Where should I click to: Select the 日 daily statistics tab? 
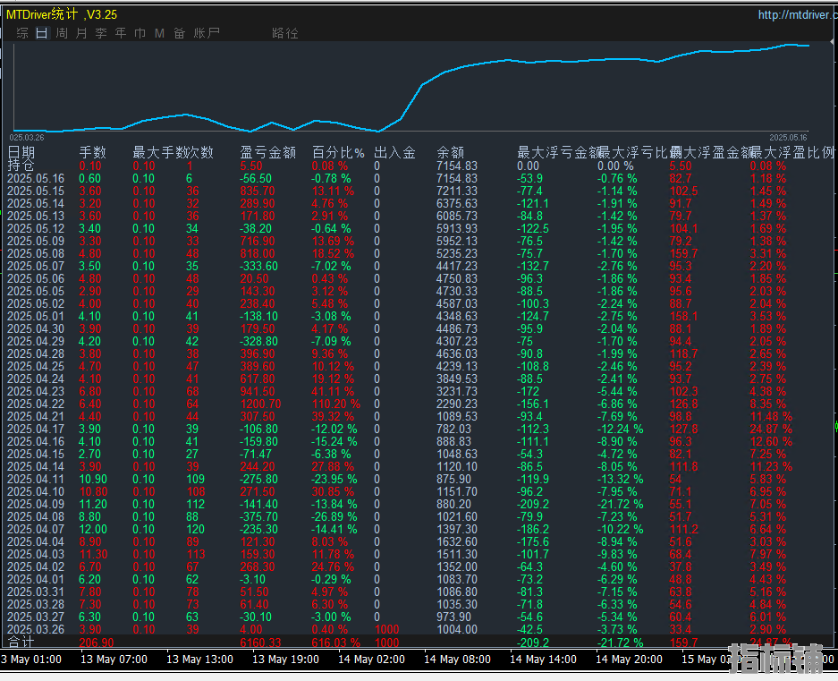(42, 33)
